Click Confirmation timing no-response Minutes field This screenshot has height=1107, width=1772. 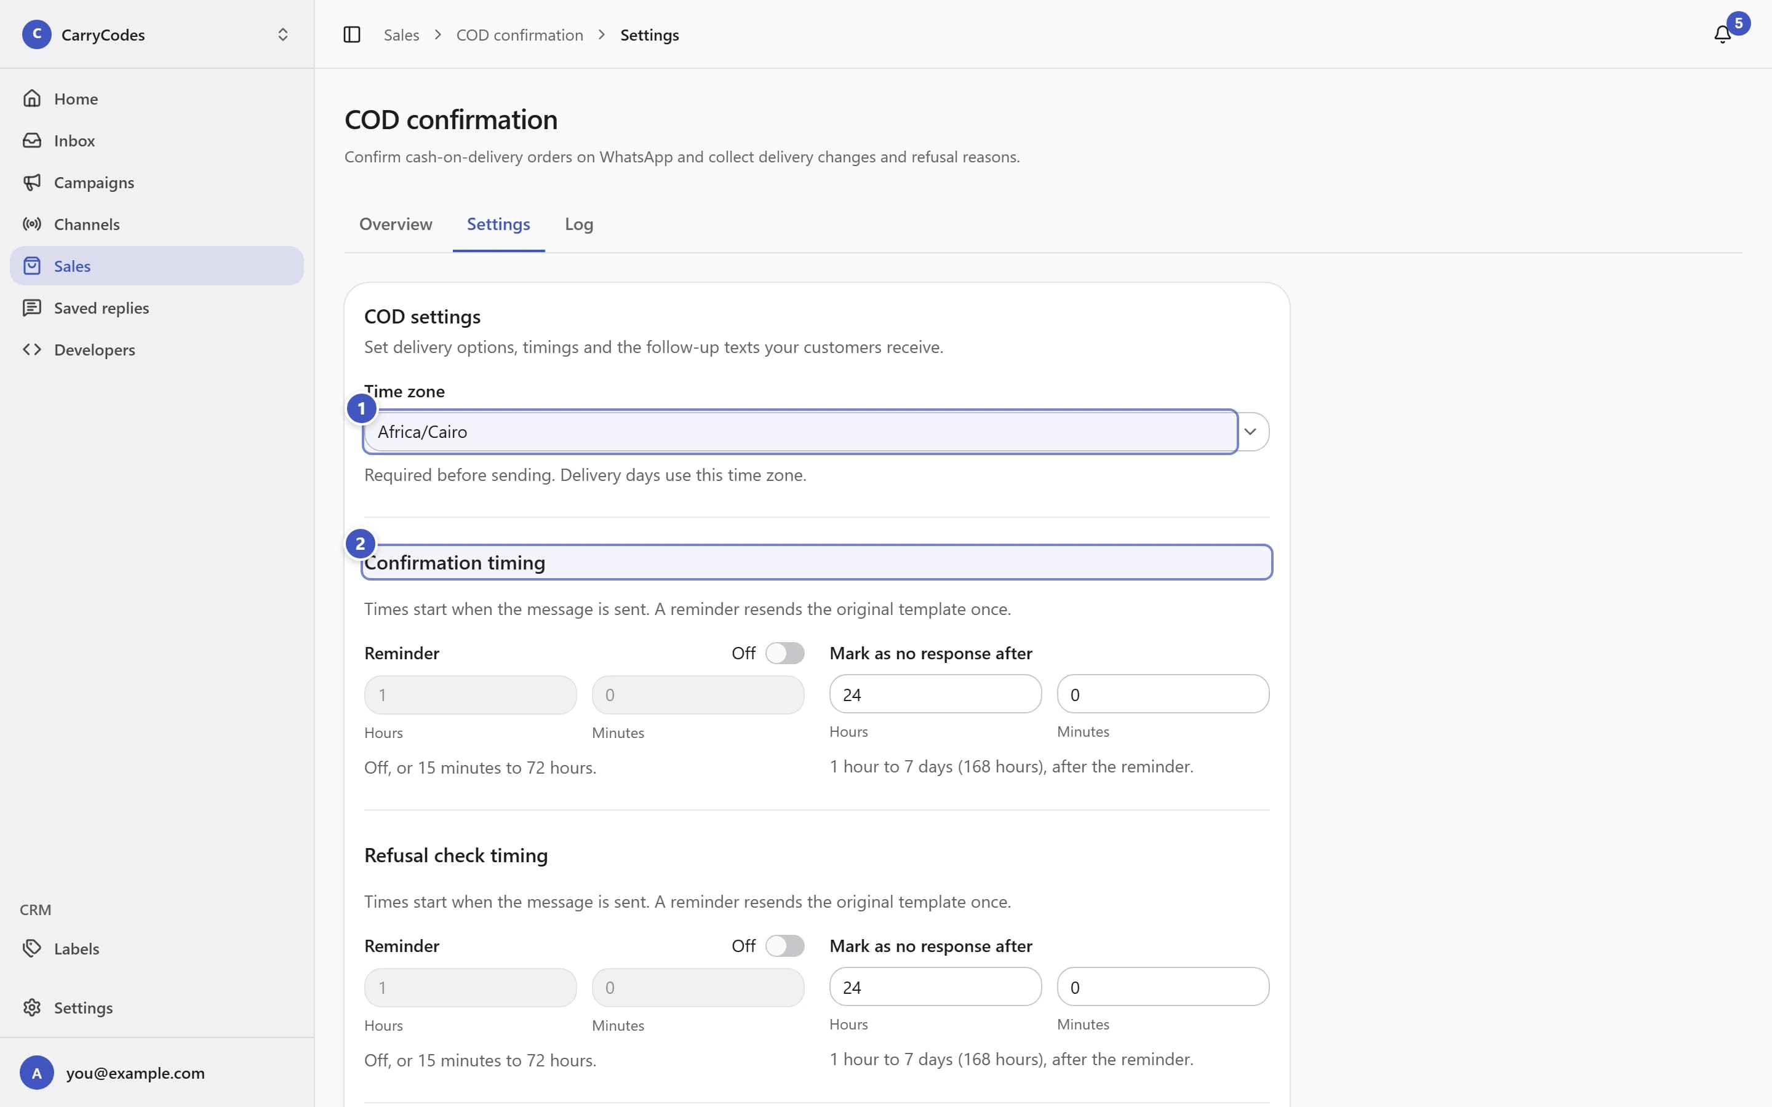(1163, 694)
